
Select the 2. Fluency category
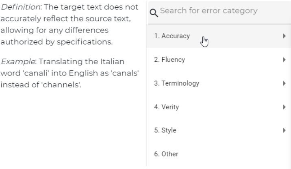pos(219,60)
